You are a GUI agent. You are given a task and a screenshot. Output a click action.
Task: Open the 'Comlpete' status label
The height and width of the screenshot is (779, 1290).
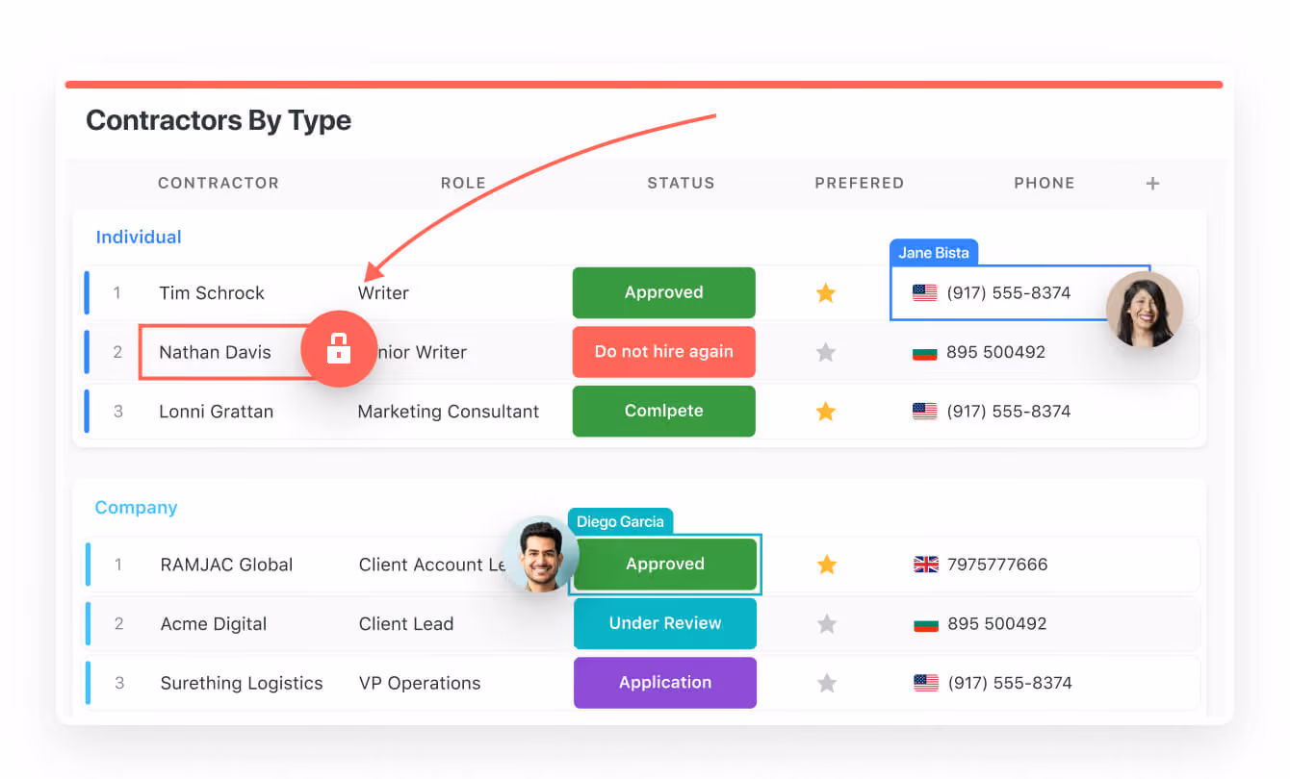coord(664,411)
